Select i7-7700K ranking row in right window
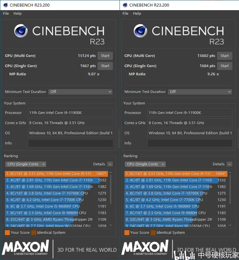 coord(176,200)
